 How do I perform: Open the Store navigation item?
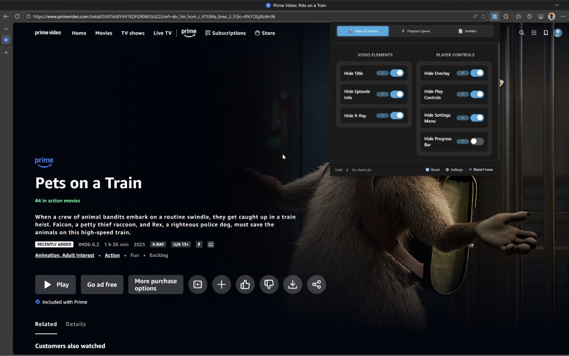pyautogui.click(x=265, y=33)
